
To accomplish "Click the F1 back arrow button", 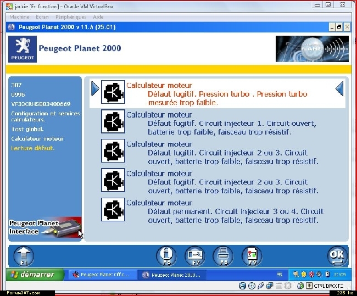I will [24, 256].
